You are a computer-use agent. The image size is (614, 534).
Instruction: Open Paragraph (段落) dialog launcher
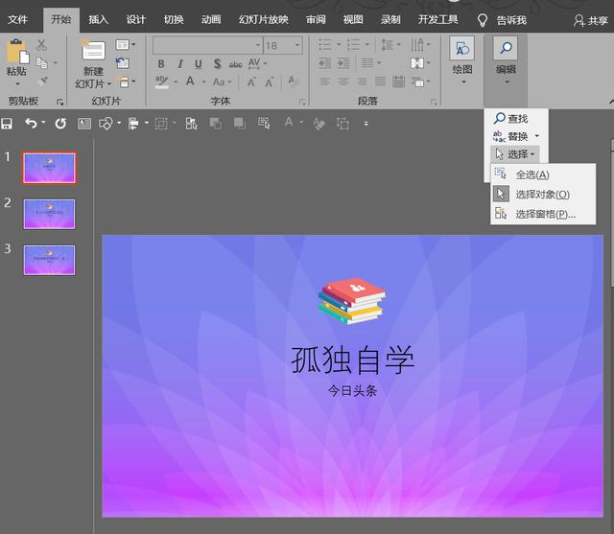click(434, 103)
